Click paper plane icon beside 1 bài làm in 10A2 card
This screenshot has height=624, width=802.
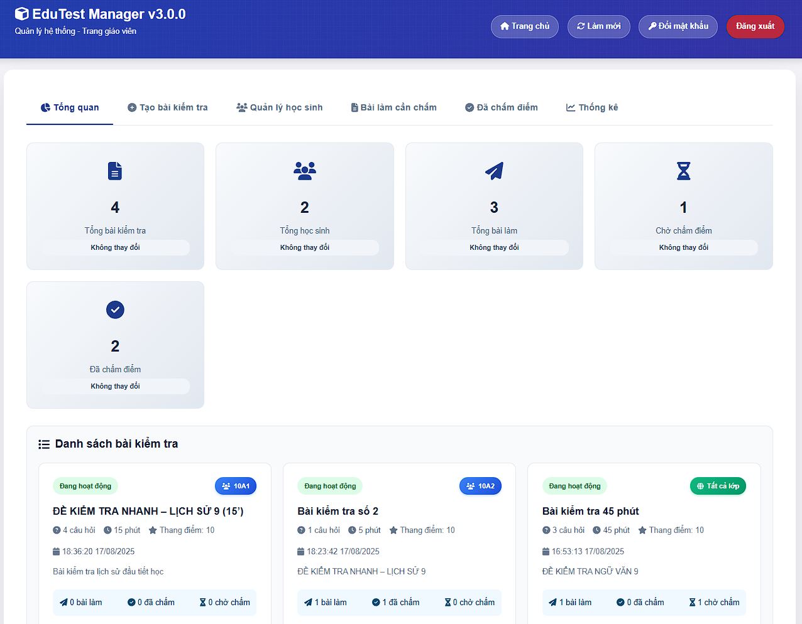tap(308, 602)
